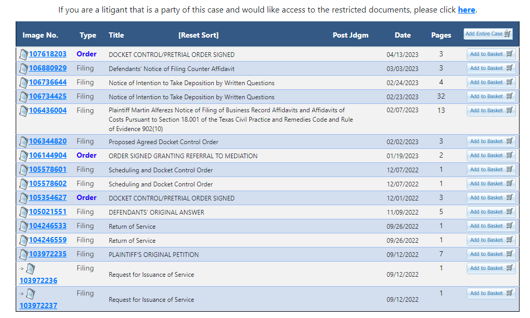
Task: Open image 105021551 link
Action: click(48, 212)
